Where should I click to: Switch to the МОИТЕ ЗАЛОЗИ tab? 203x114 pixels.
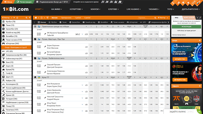[189, 18]
